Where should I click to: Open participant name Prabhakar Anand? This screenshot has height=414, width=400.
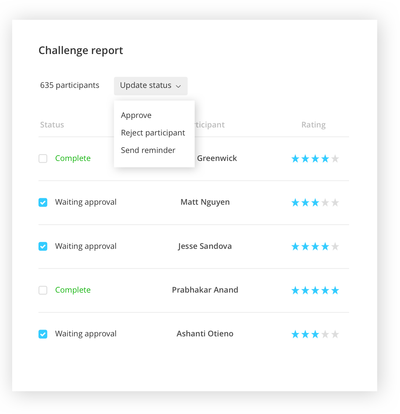tap(205, 290)
